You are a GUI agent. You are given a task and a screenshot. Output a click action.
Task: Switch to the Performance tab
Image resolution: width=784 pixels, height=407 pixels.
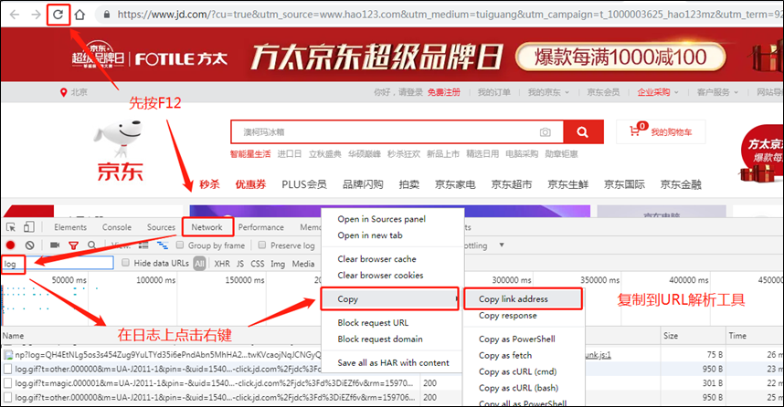pos(261,227)
